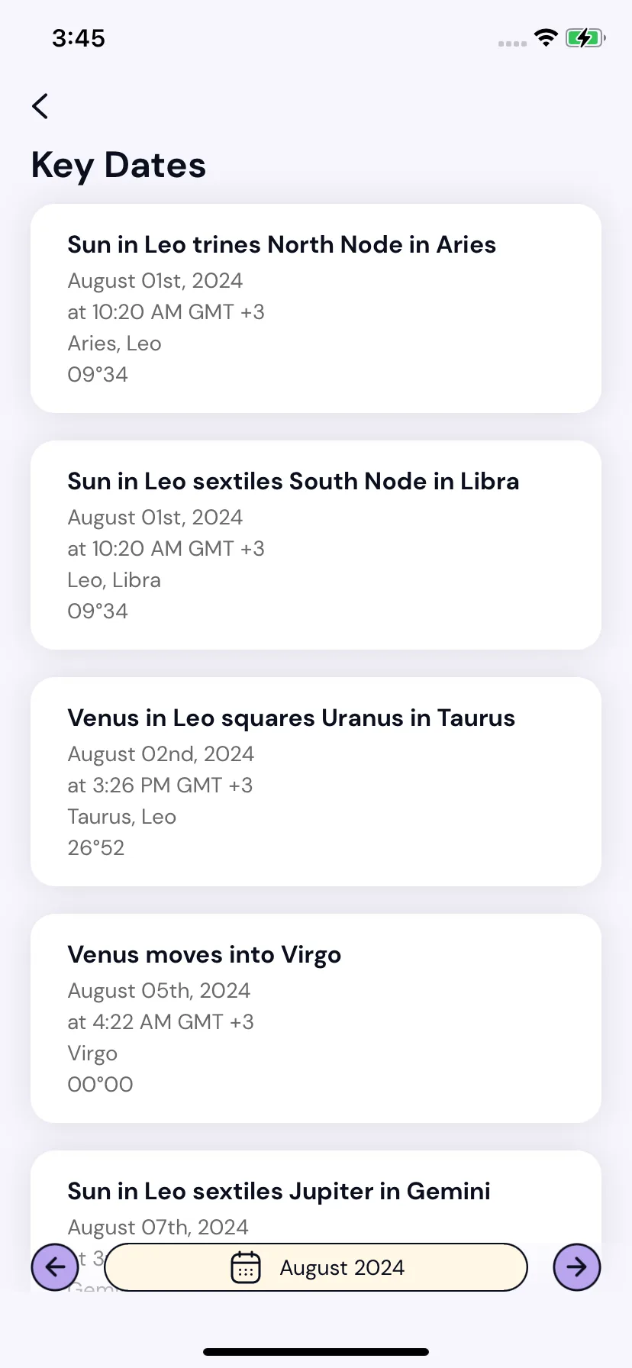632x1368 pixels.
Task: Tap the 26°52 degree value
Action: 96,848
